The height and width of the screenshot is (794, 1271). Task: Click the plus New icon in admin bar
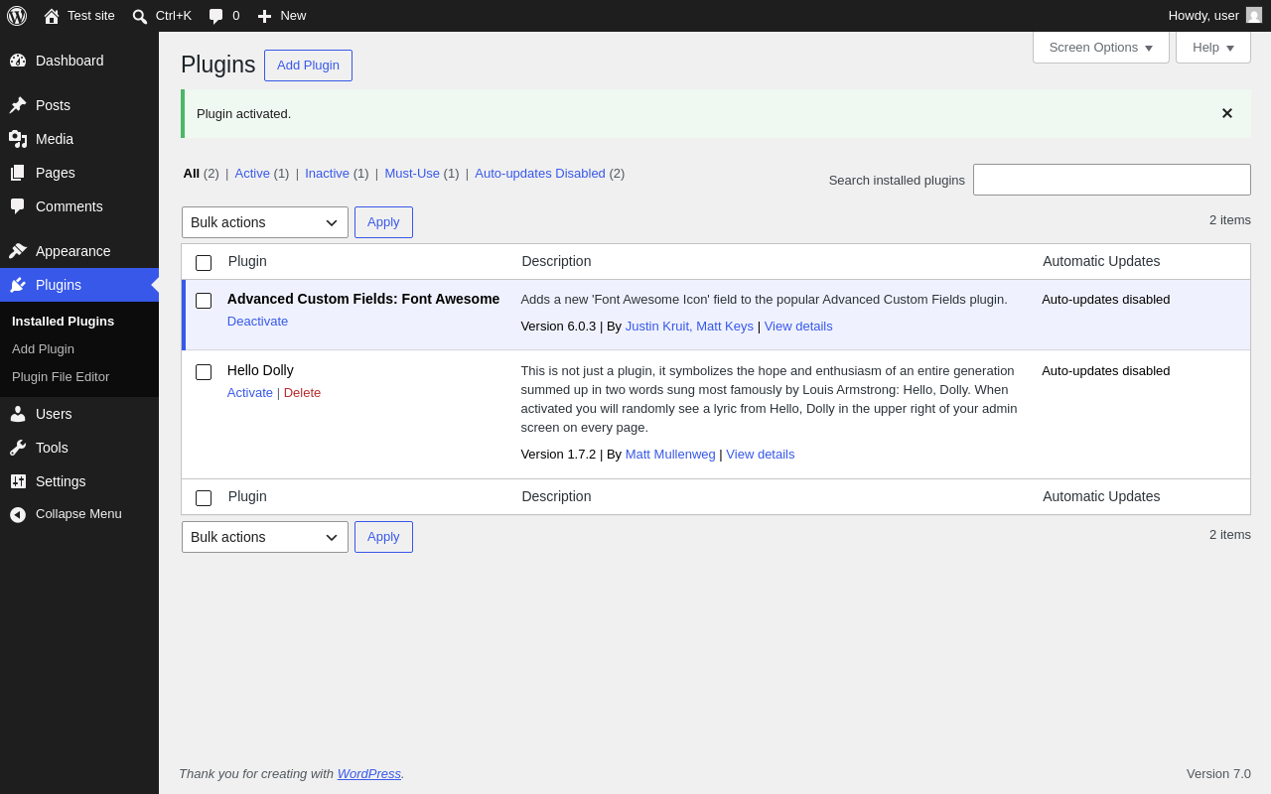tap(264, 16)
